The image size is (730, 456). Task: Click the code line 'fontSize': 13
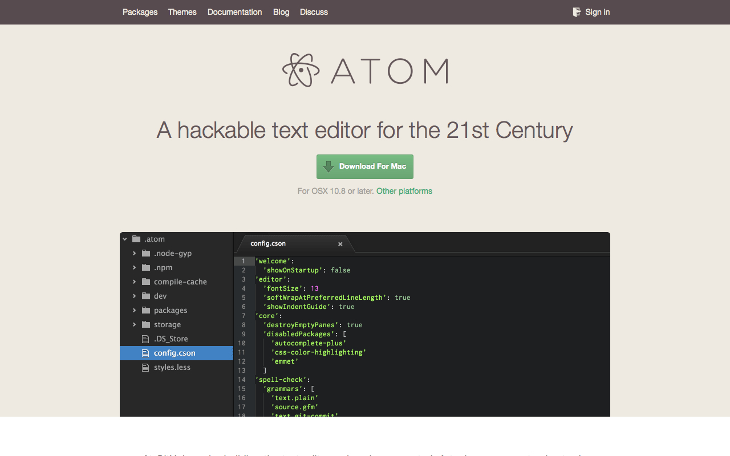[x=290, y=288]
